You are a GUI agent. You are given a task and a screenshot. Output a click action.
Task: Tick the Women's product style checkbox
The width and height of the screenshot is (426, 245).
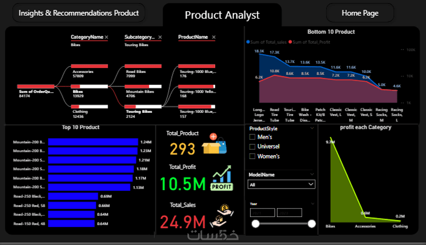pos(252,156)
